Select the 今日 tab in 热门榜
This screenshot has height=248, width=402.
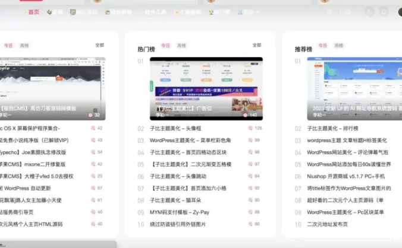click(165, 46)
